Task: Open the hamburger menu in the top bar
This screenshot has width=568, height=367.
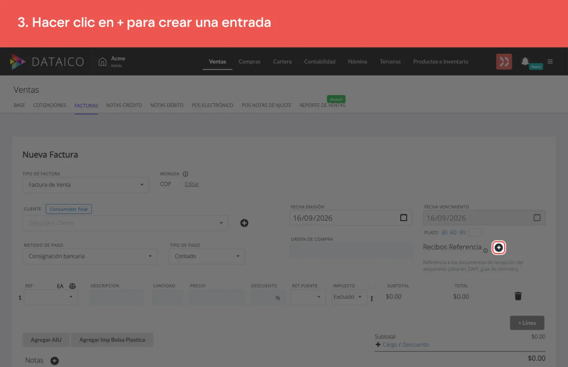Action: (x=550, y=62)
